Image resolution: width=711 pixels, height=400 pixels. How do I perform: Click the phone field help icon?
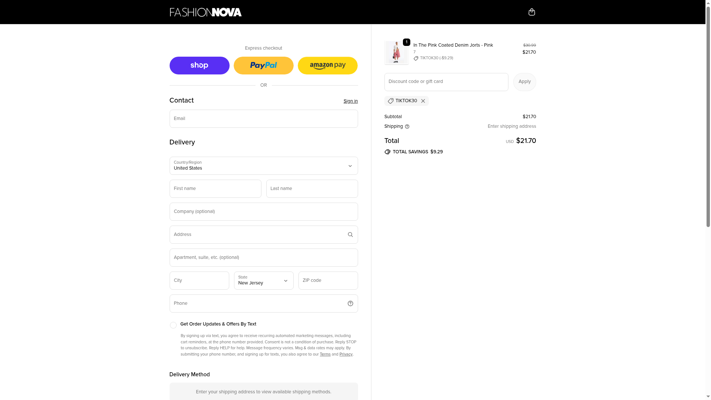(350, 304)
